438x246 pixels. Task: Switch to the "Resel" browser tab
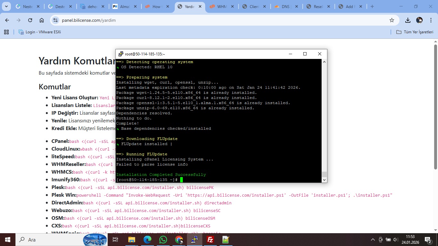click(x=319, y=6)
